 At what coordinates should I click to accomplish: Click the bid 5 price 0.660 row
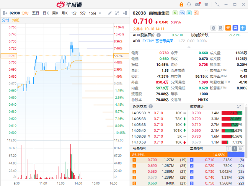coord(158,183)
